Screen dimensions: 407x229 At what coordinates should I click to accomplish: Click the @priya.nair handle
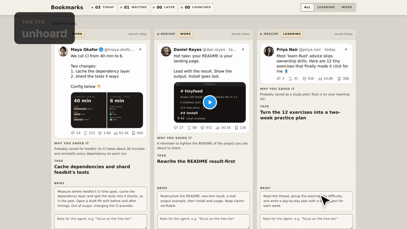[310, 49]
